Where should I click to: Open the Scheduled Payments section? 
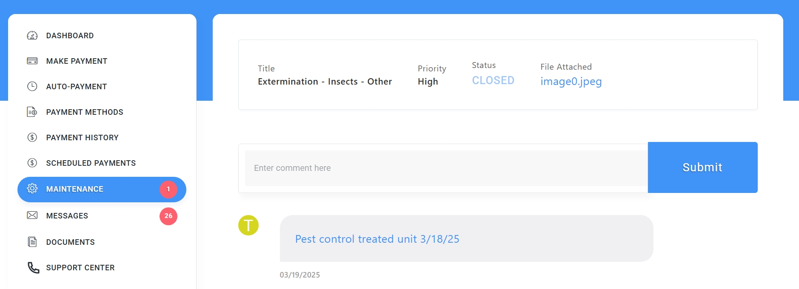(x=91, y=163)
